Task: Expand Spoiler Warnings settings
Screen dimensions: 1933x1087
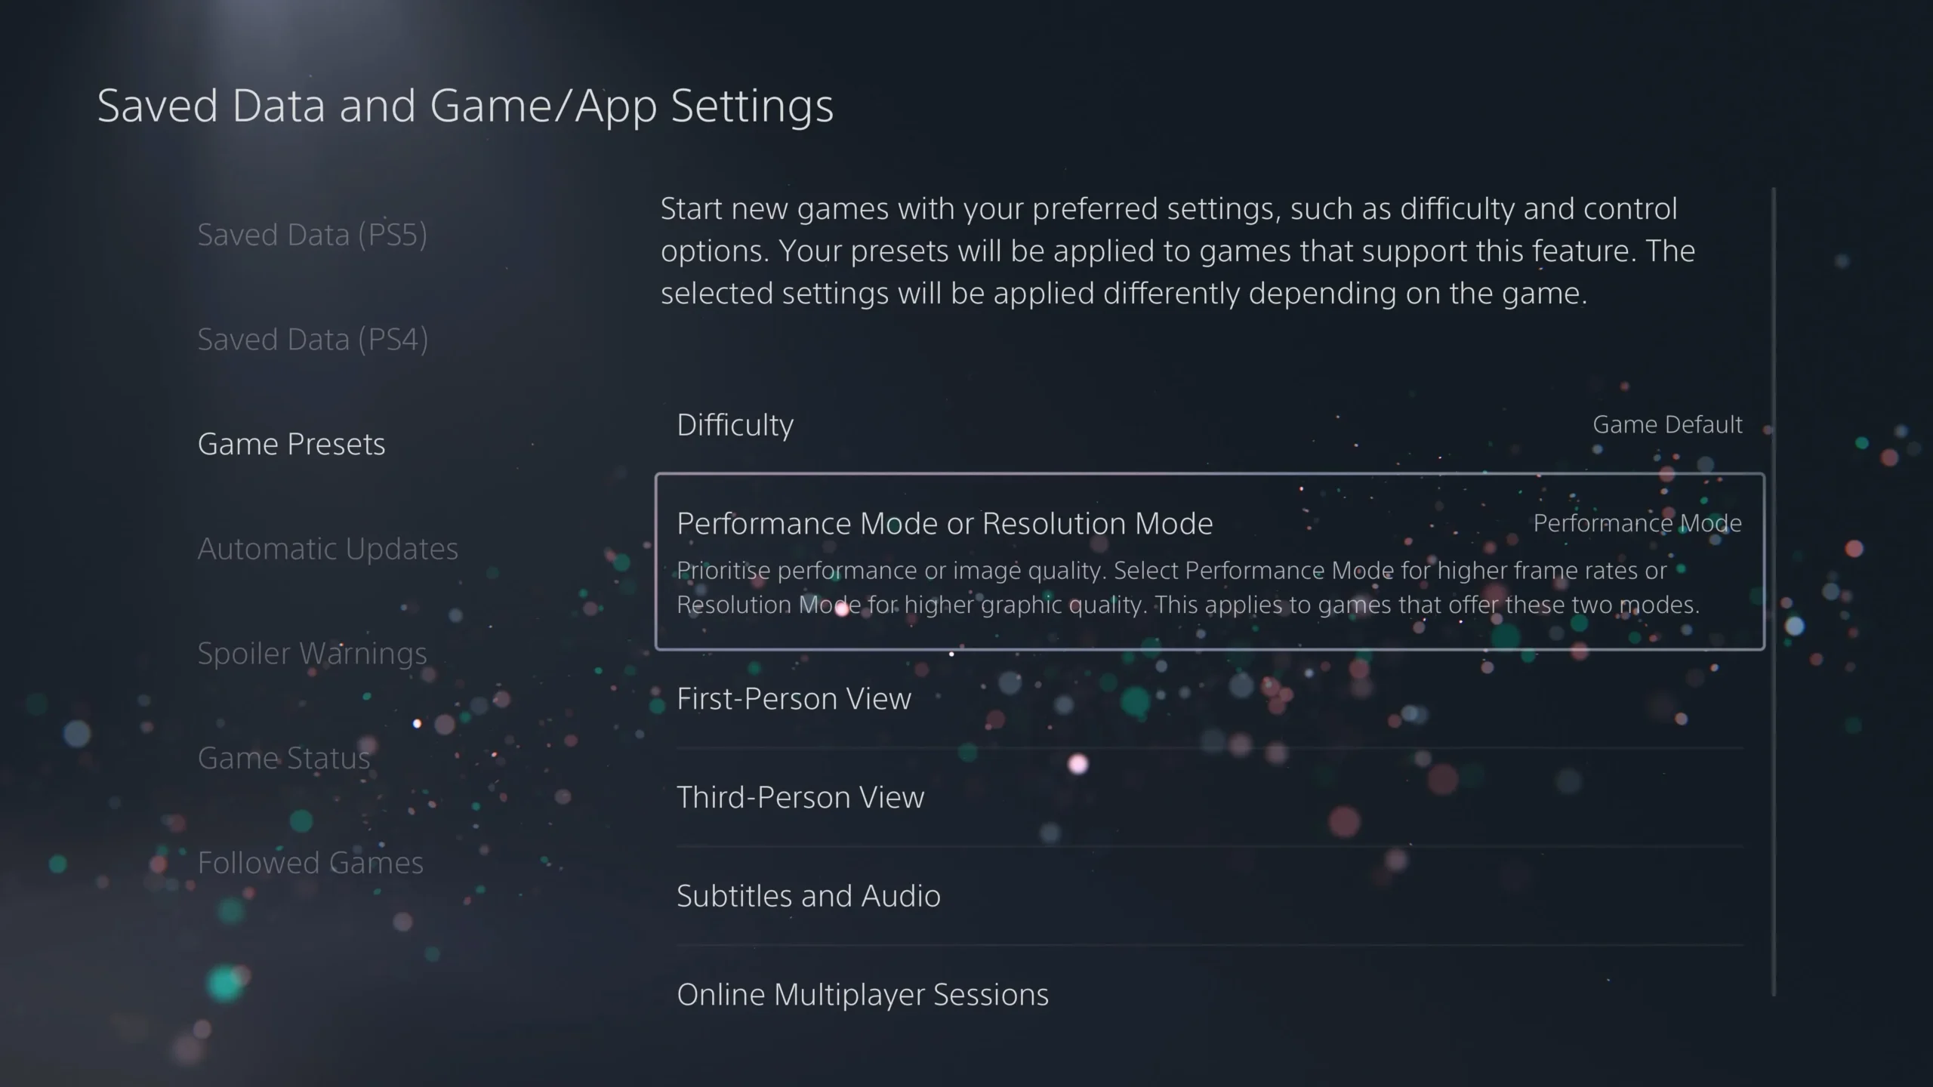Action: 312,651
